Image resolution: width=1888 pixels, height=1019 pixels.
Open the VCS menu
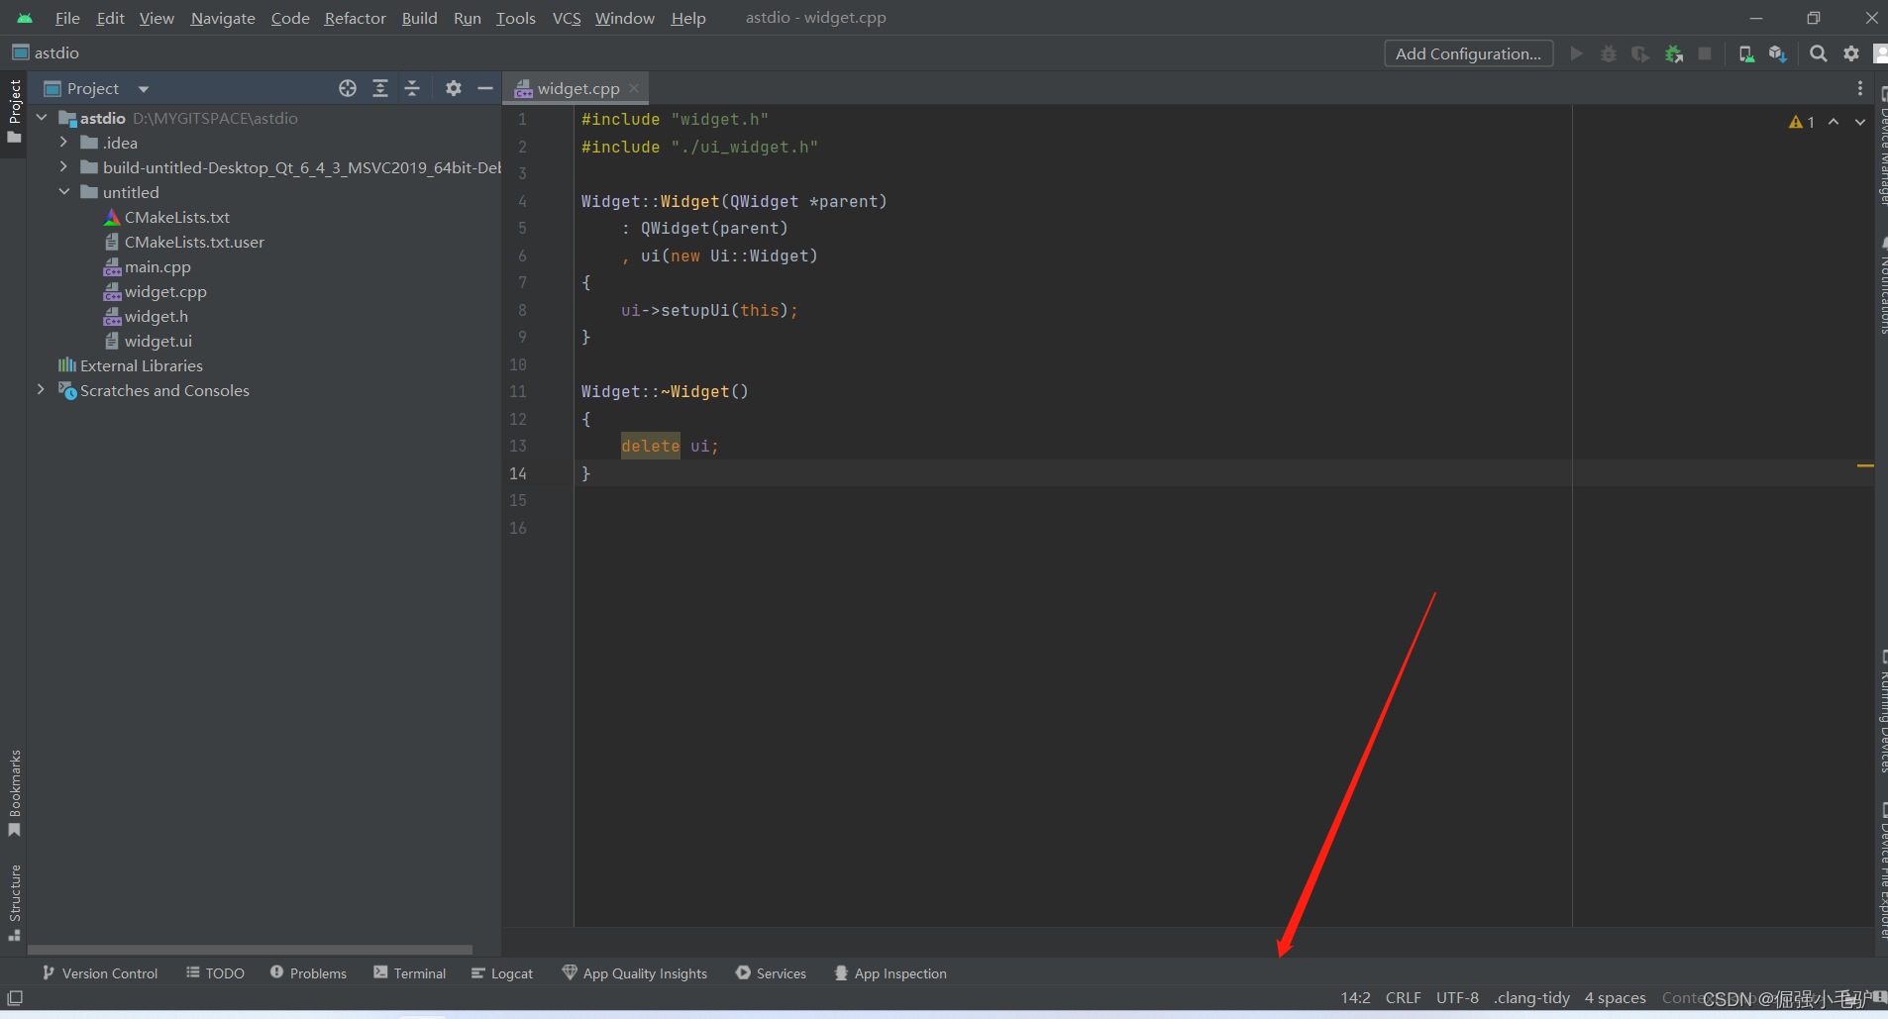pos(567,18)
